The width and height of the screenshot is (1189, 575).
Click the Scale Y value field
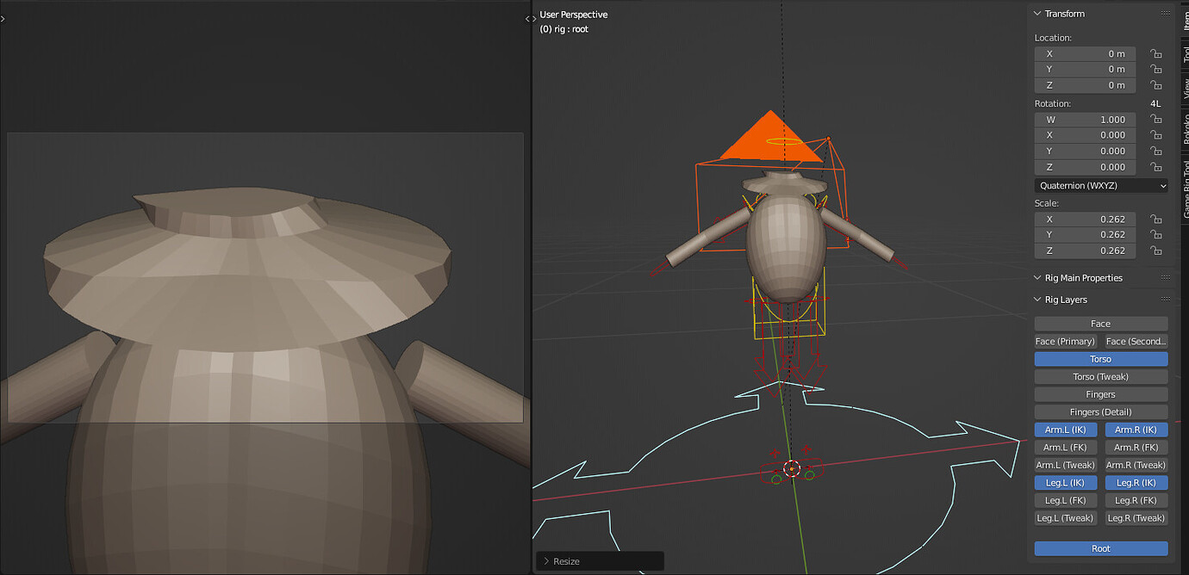click(x=1086, y=234)
